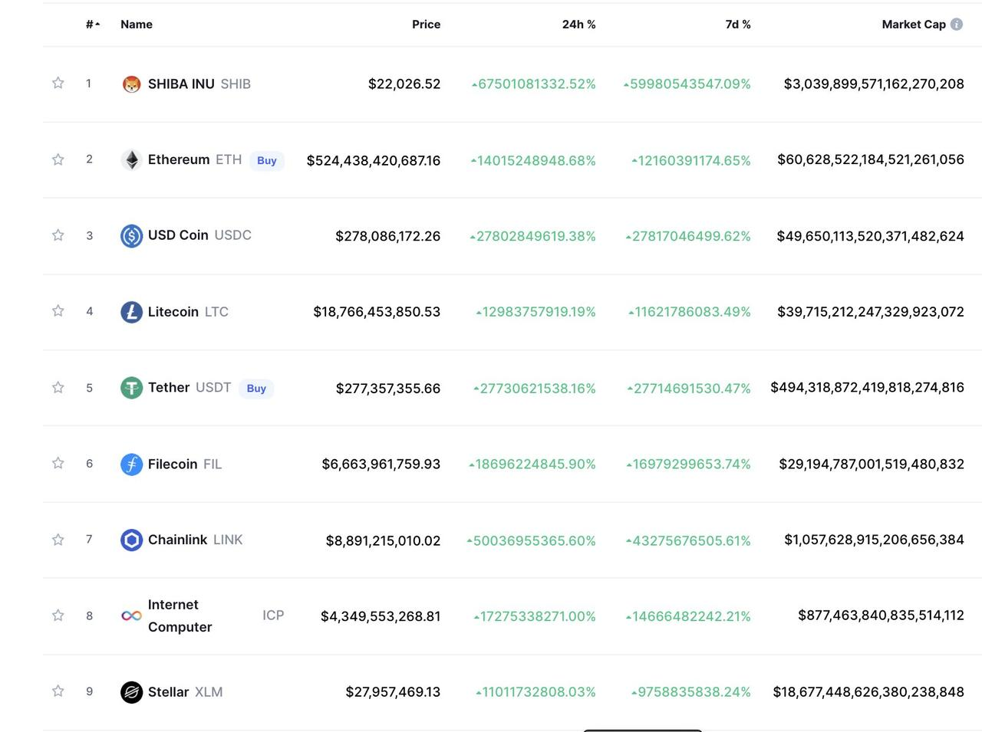Sort by Price column header

pos(426,25)
